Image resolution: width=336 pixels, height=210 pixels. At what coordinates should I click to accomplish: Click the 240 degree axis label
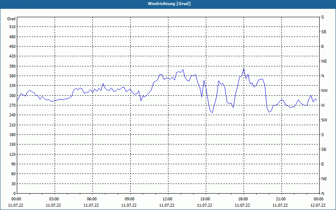13,115
